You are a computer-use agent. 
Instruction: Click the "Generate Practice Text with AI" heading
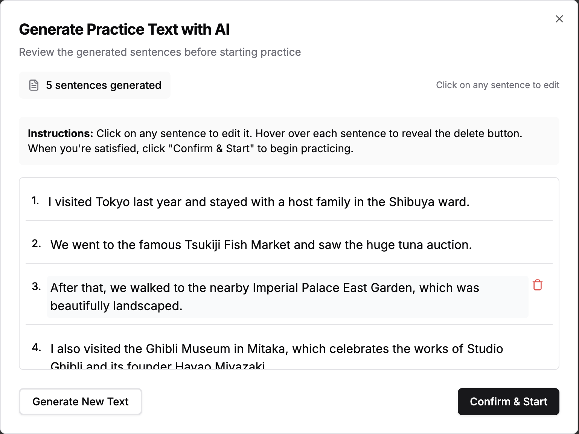(x=124, y=29)
